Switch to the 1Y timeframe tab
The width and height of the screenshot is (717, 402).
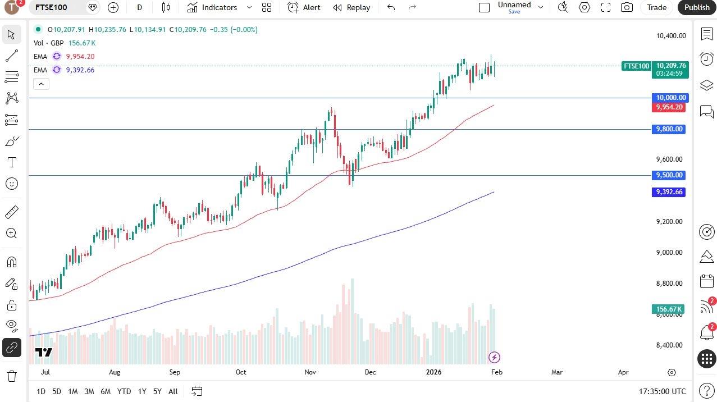[x=141, y=391]
